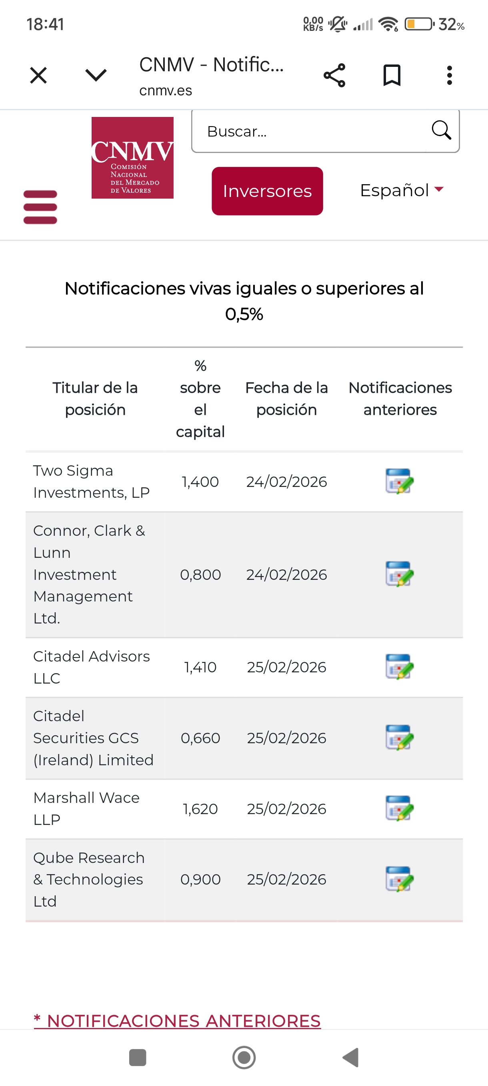
Task: Tap the search magnifier icon
Action: 441,130
